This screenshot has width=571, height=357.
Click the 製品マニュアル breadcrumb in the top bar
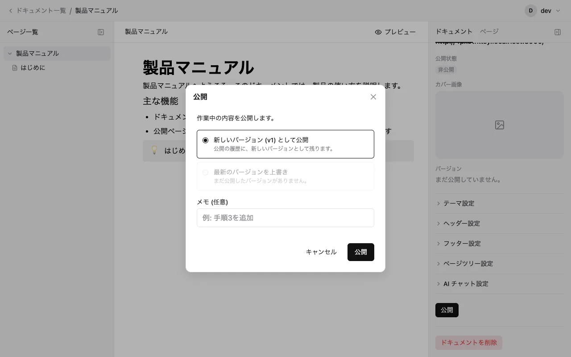click(96, 11)
